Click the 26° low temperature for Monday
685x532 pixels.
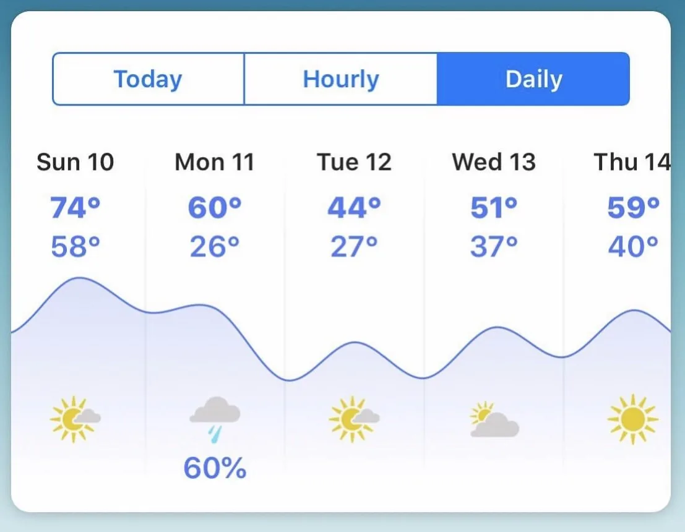point(215,247)
